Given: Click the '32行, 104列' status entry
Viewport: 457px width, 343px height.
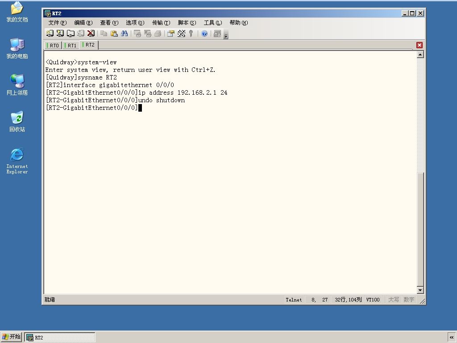Looking at the screenshot, I should click(x=348, y=300).
